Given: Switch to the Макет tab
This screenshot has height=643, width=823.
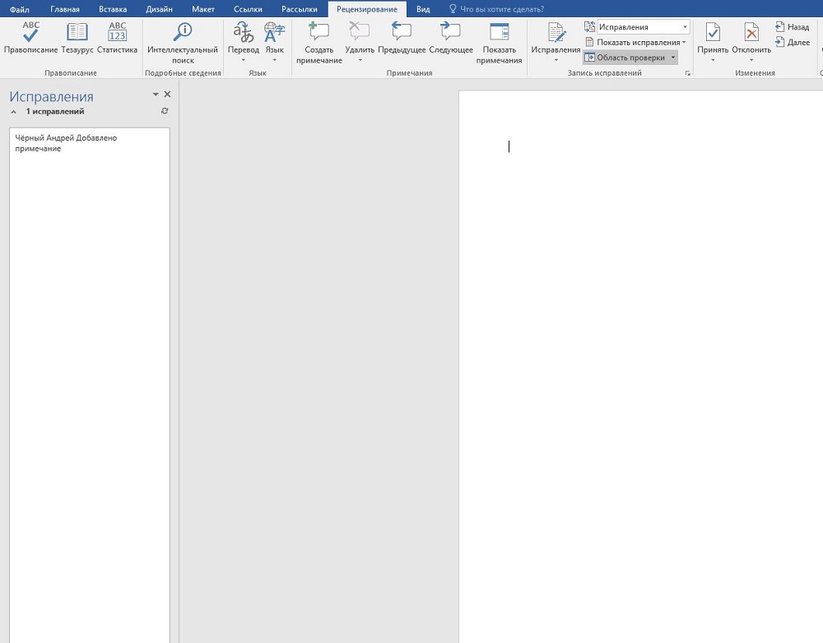Looking at the screenshot, I should (x=203, y=9).
